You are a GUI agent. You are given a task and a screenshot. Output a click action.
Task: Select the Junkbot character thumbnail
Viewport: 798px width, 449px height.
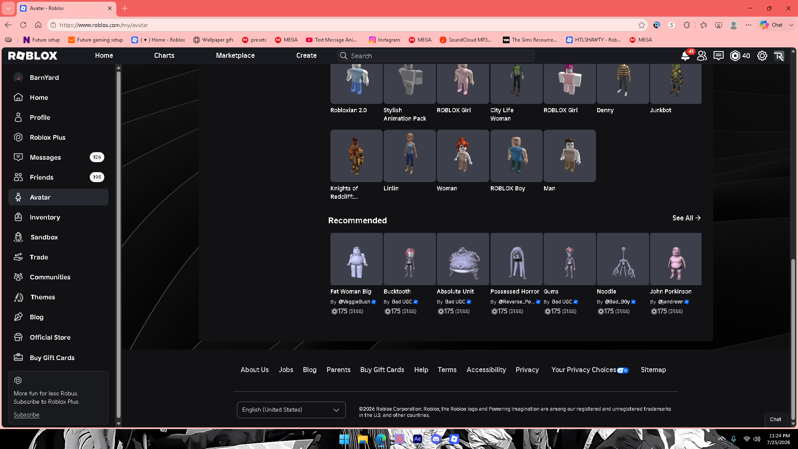pyautogui.click(x=676, y=84)
